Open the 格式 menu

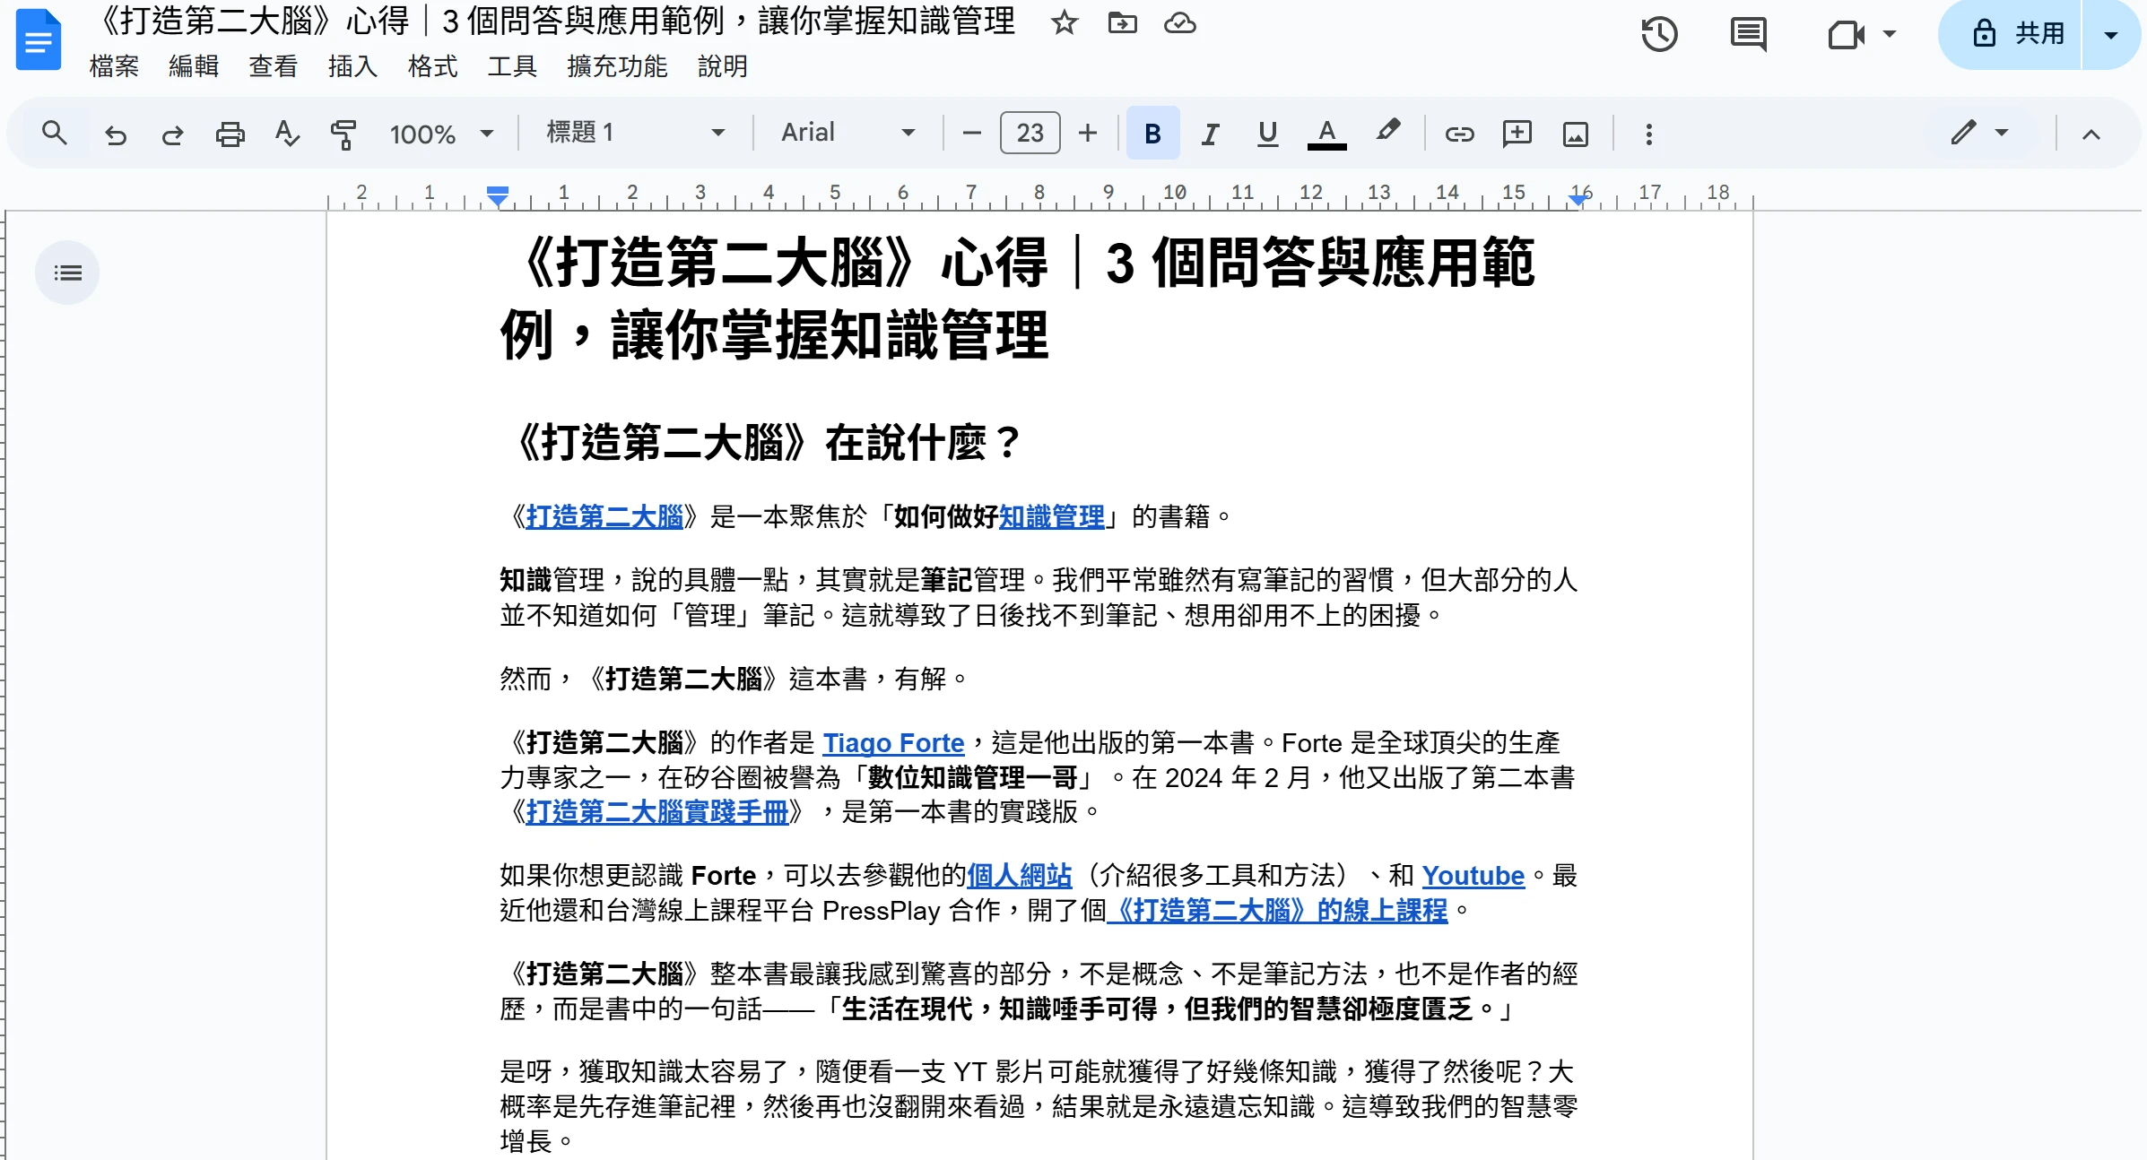click(x=432, y=66)
